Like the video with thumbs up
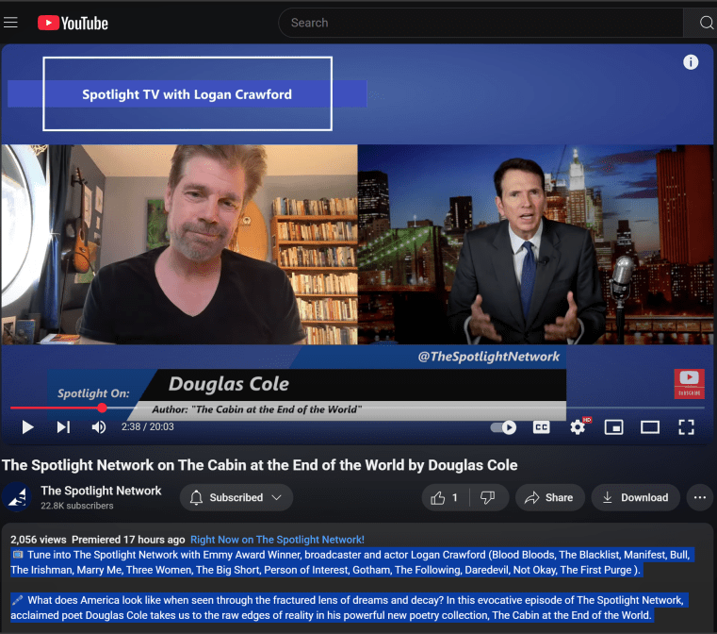 click(x=444, y=497)
